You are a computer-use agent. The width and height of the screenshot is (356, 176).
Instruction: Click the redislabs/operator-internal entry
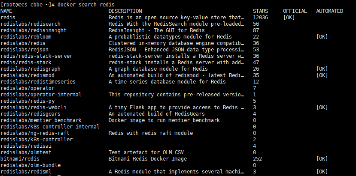click(41, 95)
